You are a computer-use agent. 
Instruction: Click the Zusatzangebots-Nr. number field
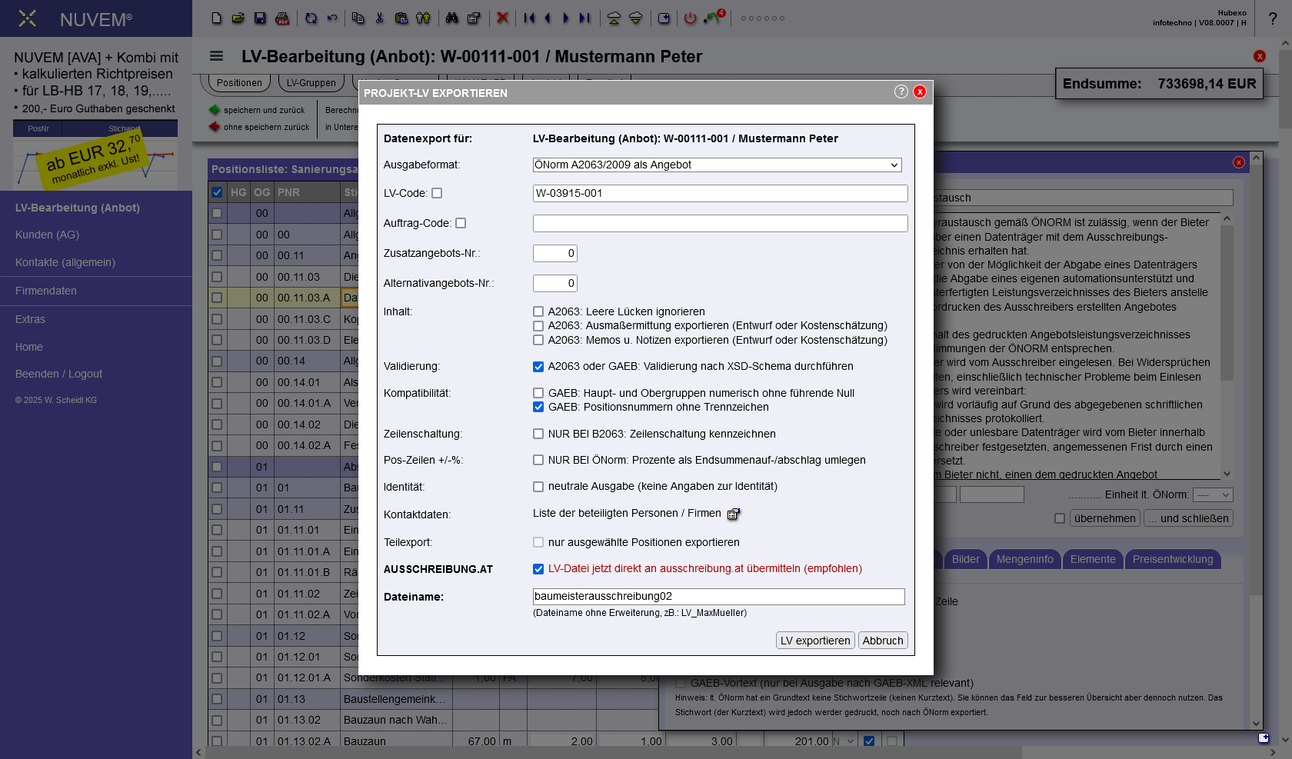(x=555, y=253)
